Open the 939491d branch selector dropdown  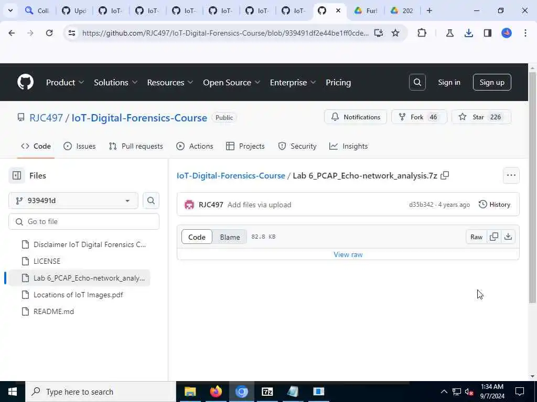73,200
